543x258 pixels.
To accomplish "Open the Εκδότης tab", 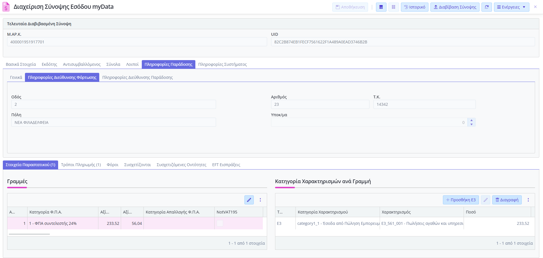I will click(49, 64).
